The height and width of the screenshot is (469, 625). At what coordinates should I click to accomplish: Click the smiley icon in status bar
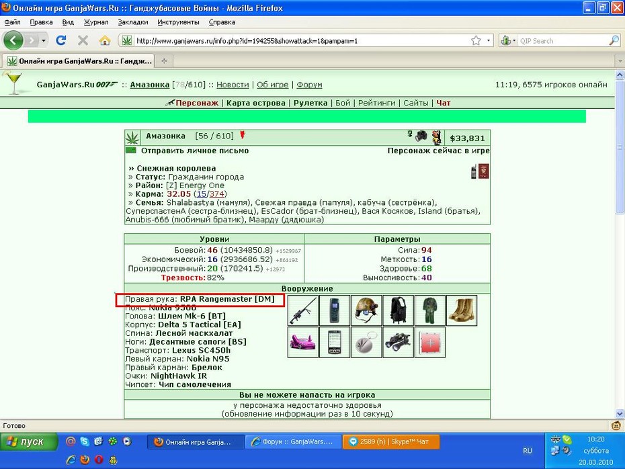click(616, 425)
